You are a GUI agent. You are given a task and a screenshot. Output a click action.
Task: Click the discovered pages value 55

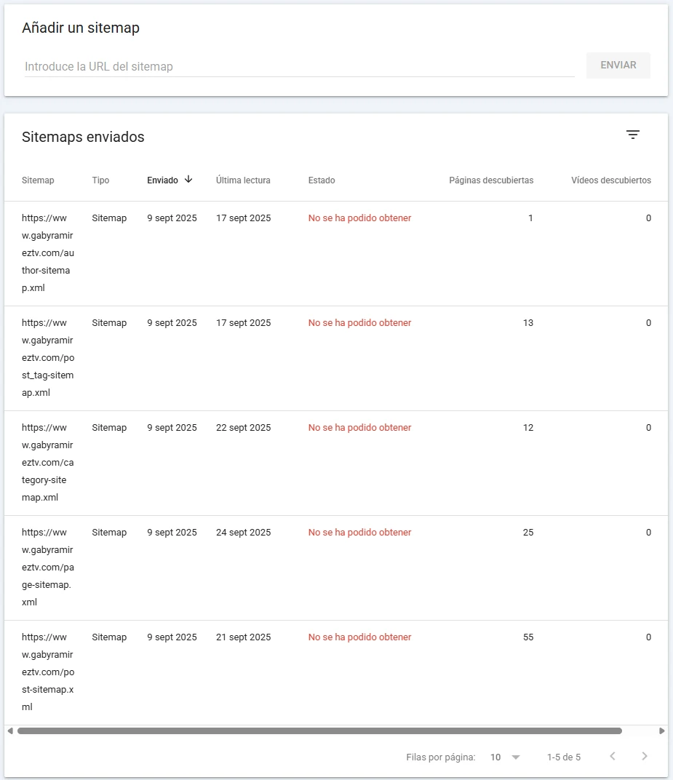point(527,637)
